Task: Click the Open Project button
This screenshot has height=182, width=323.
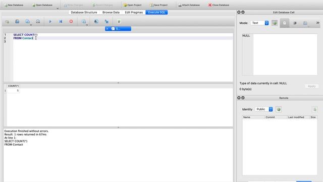Action: tap(132, 5)
